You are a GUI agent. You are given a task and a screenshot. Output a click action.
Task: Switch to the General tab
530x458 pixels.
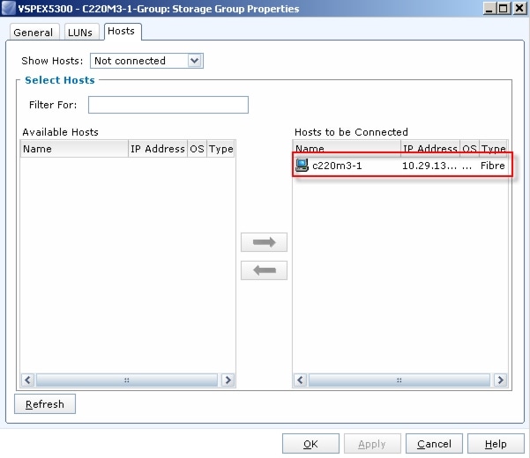coord(34,32)
